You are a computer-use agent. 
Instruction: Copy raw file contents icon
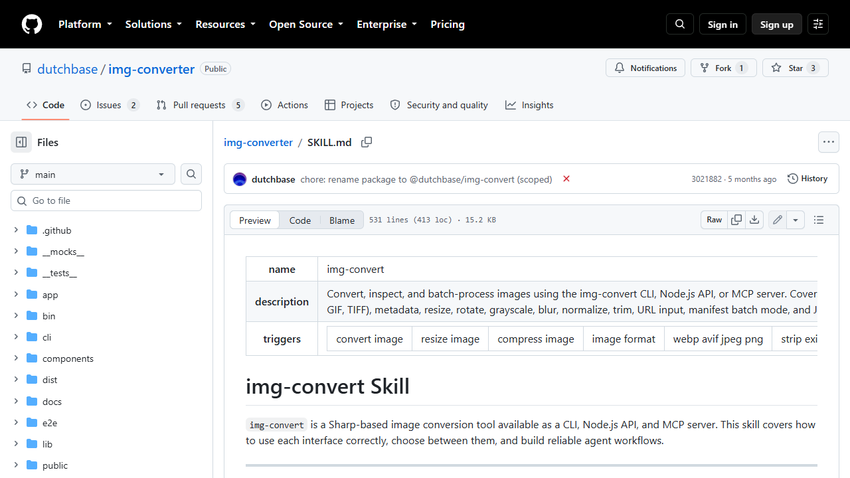click(x=736, y=220)
